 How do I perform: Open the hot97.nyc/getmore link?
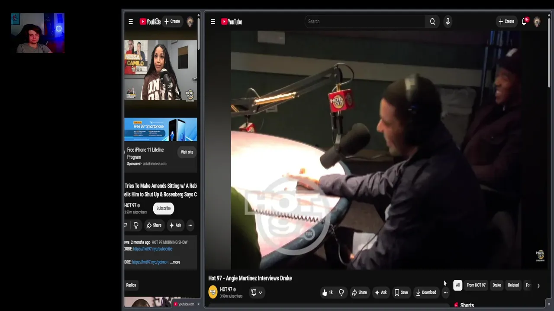(150, 262)
